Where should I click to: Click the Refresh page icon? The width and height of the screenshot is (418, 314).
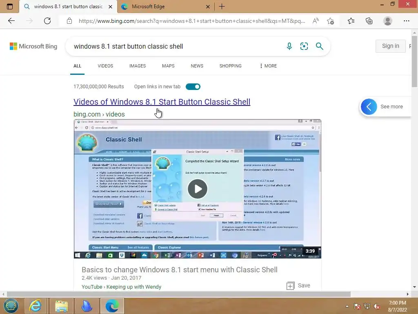point(47,21)
